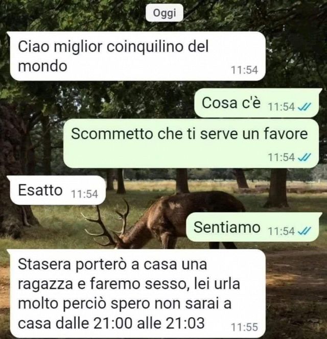This screenshot has height=339, width=327.
Task: Click '21:00' time text in last message
Action: [113, 323]
